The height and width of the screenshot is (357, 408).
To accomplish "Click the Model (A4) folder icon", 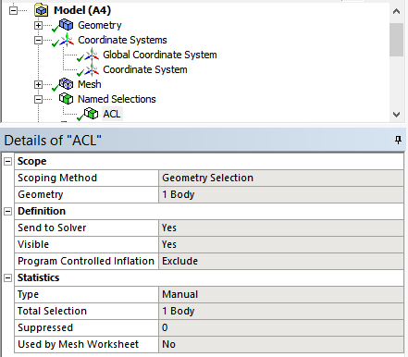I will coord(42,10).
